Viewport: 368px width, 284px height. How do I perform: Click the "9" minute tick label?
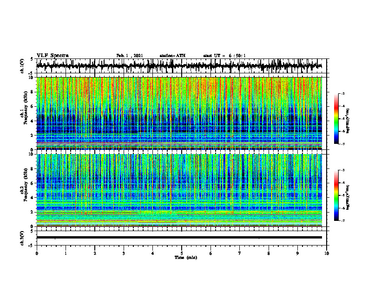point(297,253)
